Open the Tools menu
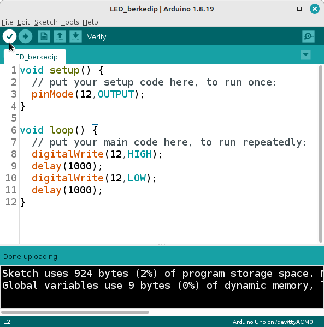The image size is (324, 327). [70, 22]
